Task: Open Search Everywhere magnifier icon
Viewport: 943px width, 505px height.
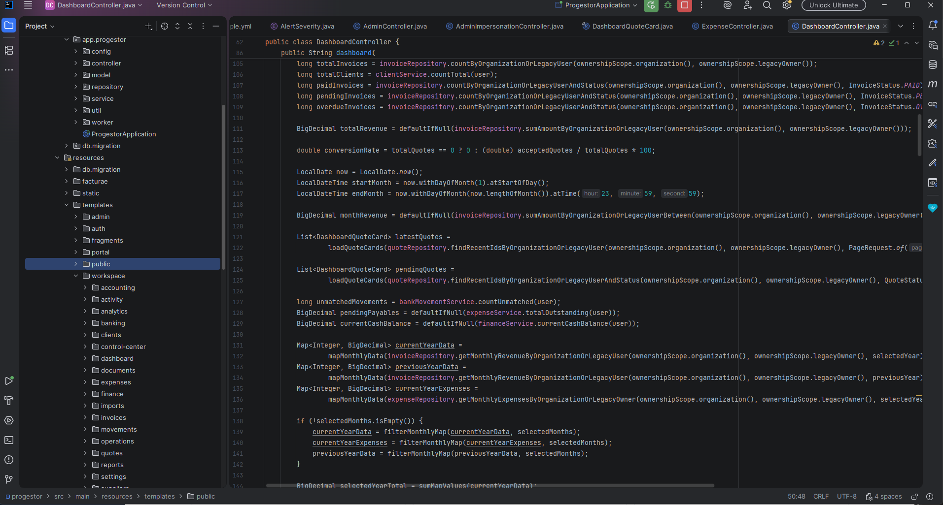Action: 767,5
